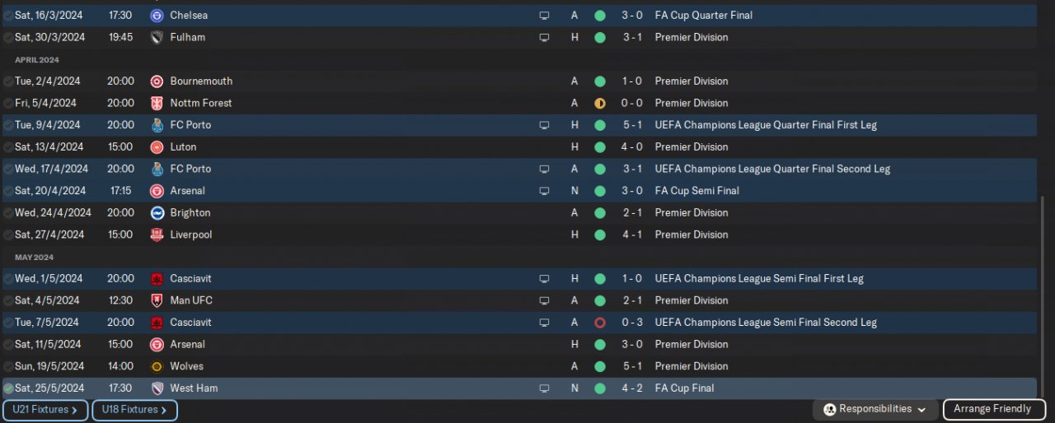
Task: Click the Fulham club badge
Action: coord(157,37)
